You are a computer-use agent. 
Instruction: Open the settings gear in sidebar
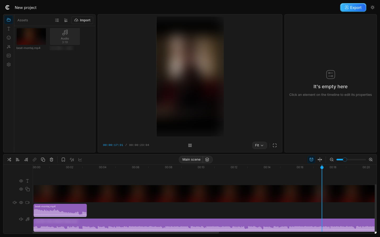9,65
